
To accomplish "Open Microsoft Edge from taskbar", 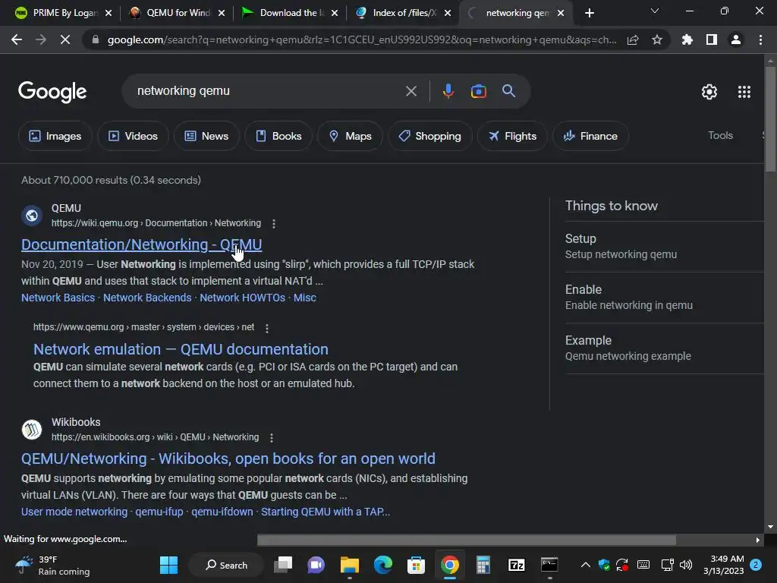I will coord(383,565).
